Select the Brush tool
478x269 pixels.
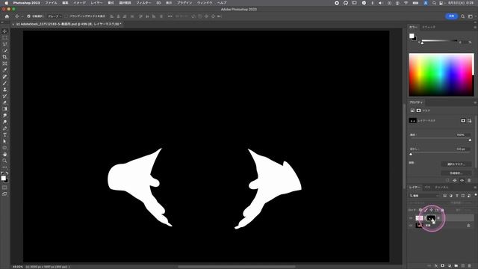point(4,83)
